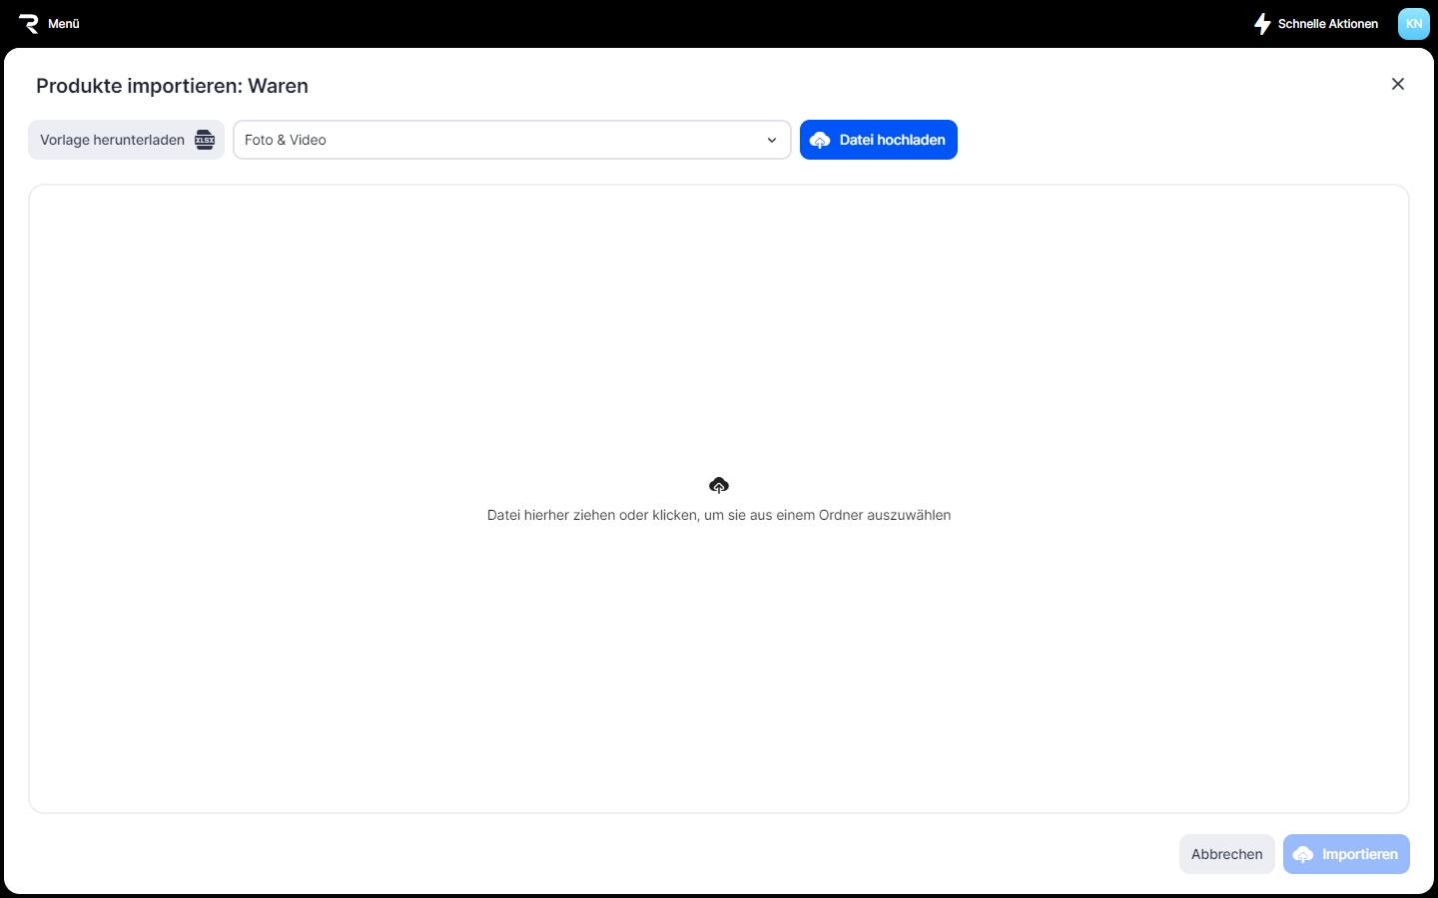
Task: Open the KN user avatar menu
Action: [x=1413, y=24]
